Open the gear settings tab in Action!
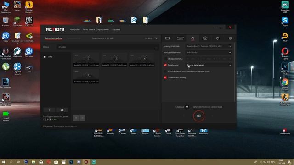The height and width of the screenshot is (165, 294). 230,38
